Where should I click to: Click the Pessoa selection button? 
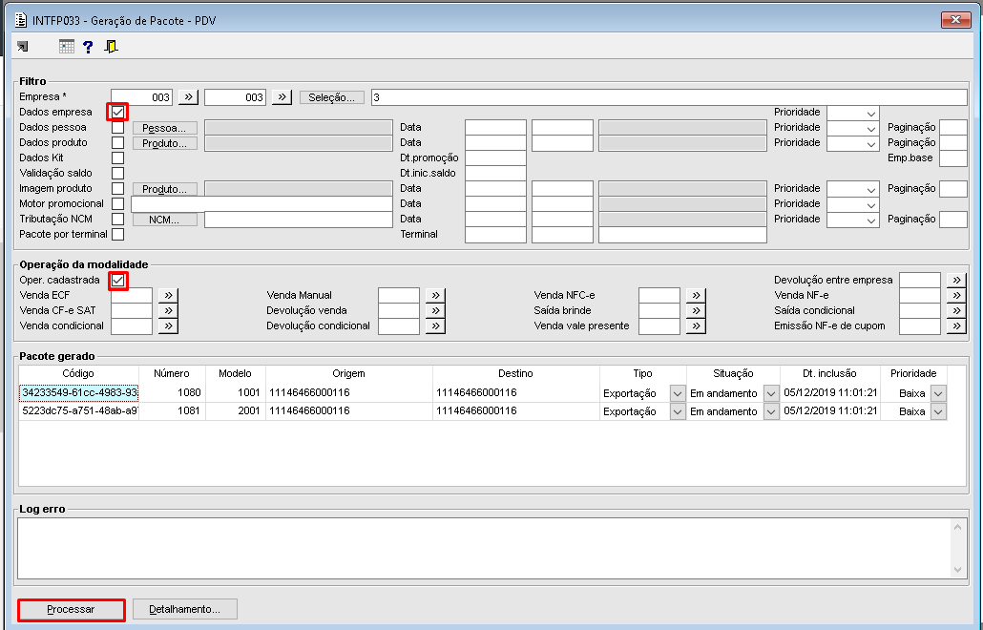[164, 128]
